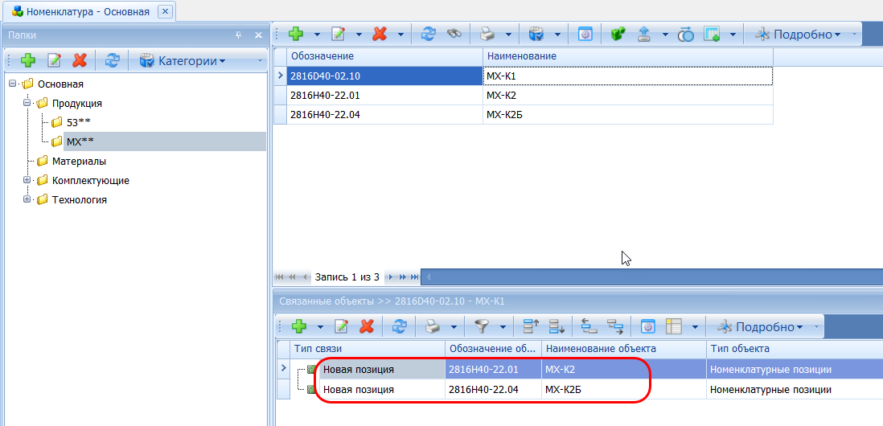This screenshot has height=426, width=883.
Task: Click the edit pencil icon in linked objects toolbar
Action: (342, 326)
